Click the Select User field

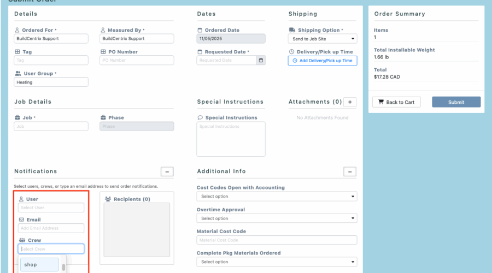[x=51, y=207]
